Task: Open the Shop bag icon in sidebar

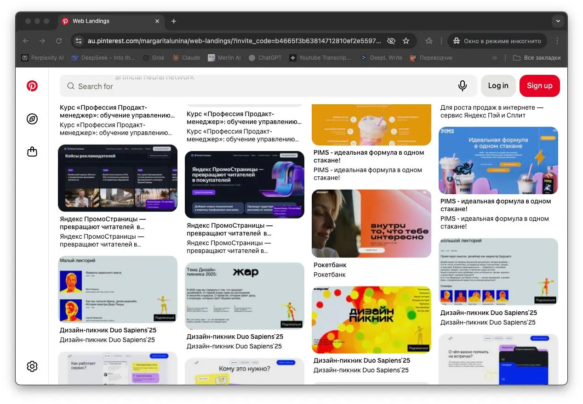Action: click(x=32, y=151)
